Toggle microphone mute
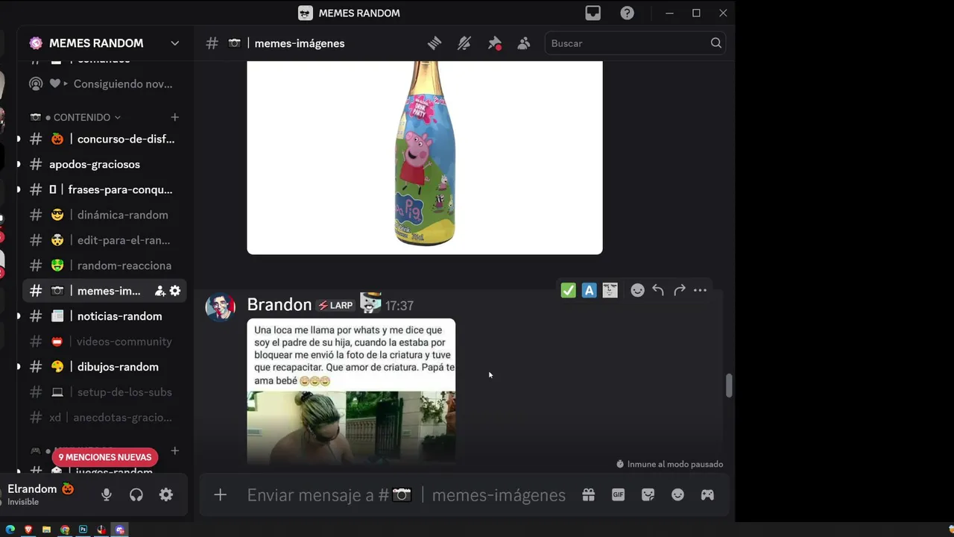The width and height of the screenshot is (954, 537). (x=107, y=494)
